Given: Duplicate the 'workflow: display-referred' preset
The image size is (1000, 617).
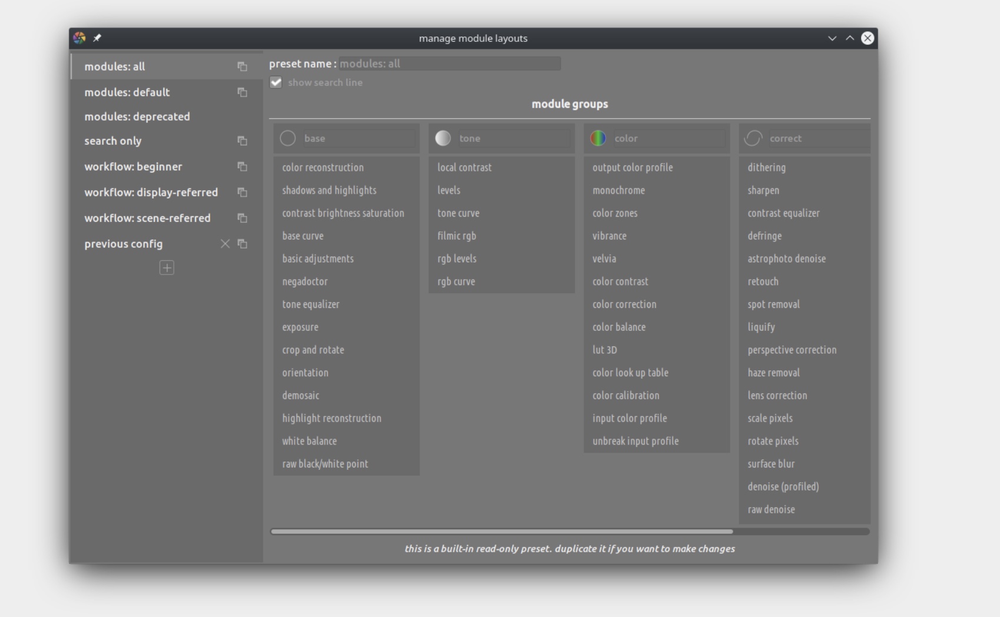Looking at the screenshot, I should 242,193.
